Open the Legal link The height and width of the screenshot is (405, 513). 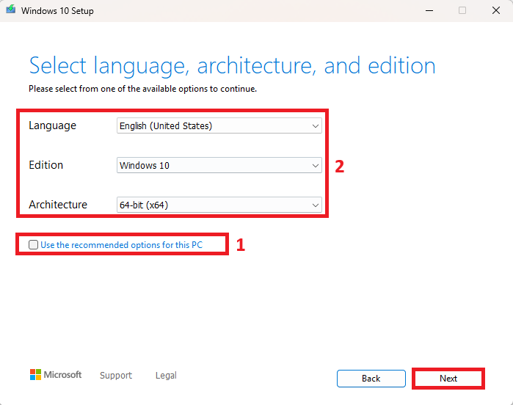tap(166, 375)
